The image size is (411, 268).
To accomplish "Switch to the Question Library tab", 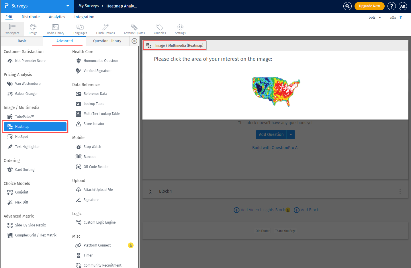I will pyautogui.click(x=107, y=41).
